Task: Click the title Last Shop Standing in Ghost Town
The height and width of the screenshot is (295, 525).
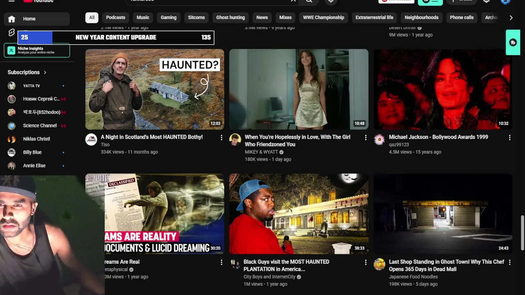Action: (x=447, y=265)
